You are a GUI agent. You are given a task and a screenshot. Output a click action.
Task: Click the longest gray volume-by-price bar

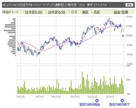click(x=10, y=31)
